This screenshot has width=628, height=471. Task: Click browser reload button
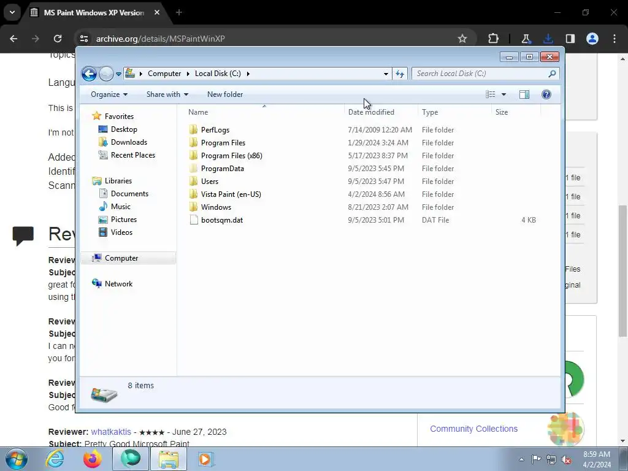[58, 39]
